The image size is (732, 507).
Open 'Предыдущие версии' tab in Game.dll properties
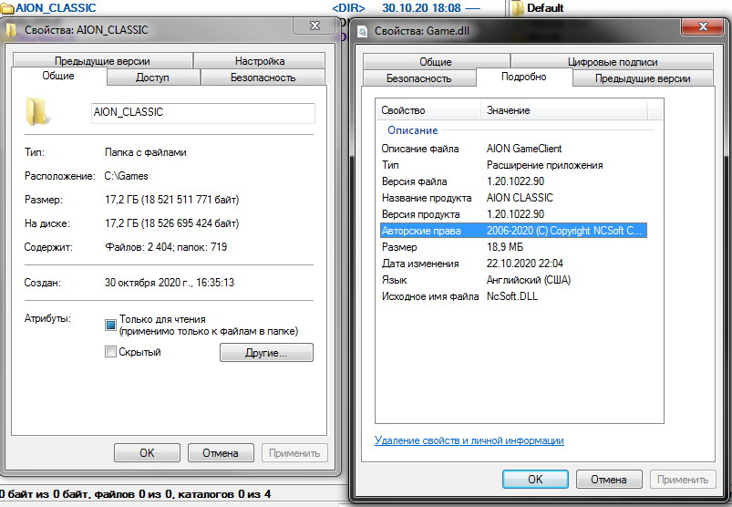tap(643, 78)
